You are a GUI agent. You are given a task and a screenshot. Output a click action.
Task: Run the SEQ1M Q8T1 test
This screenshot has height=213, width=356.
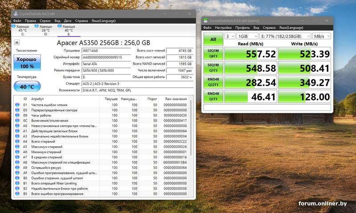click(x=213, y=53)
